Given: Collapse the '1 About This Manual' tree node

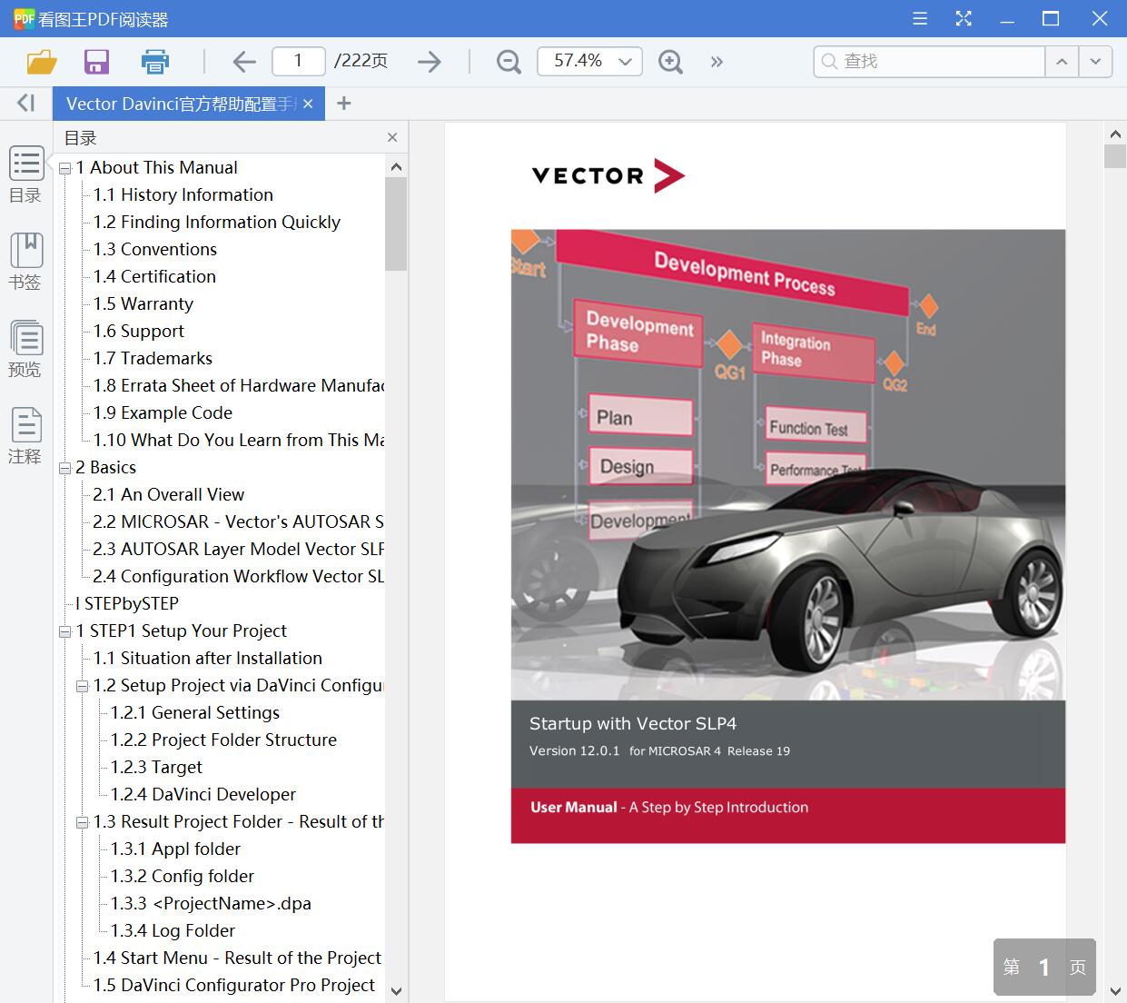Looking at the screenshot, I should [65, 169].
